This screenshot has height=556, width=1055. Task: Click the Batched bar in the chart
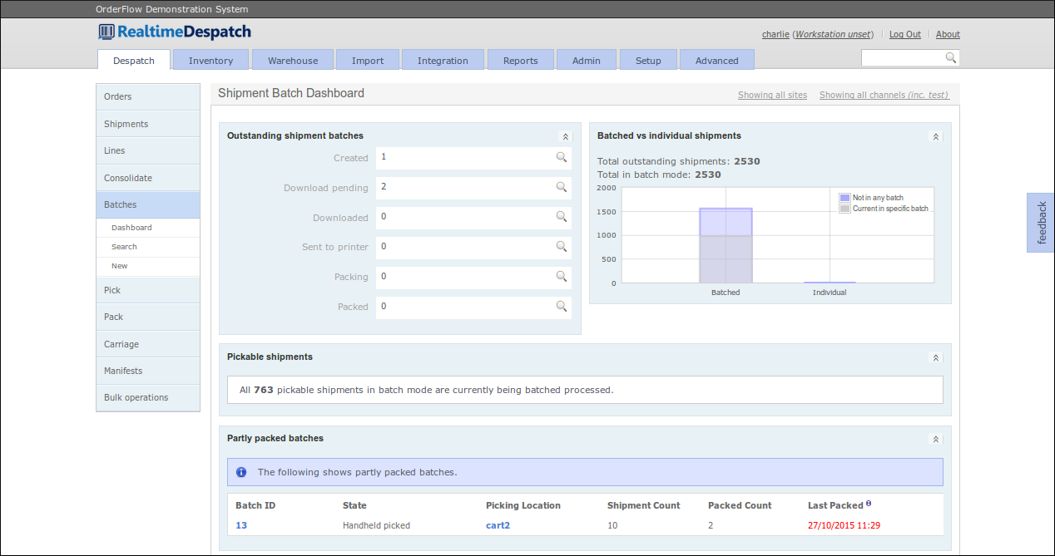(x=726, y=246)
